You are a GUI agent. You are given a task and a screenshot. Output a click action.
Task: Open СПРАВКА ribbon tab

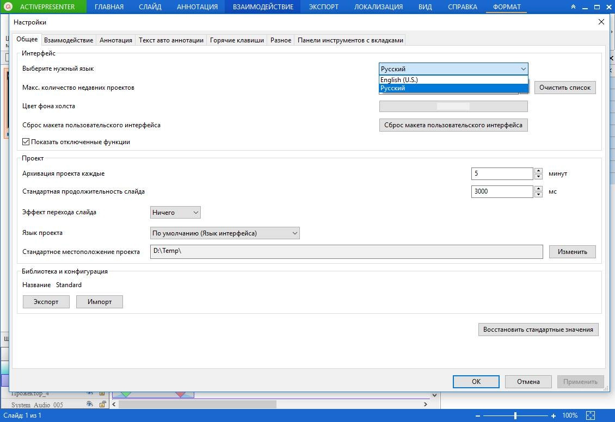(x=463, y=7)
